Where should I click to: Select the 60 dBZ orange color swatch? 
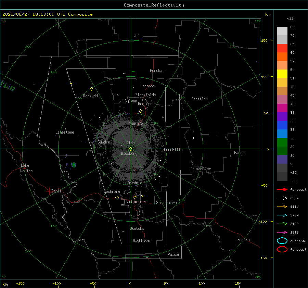coord(282,57)
